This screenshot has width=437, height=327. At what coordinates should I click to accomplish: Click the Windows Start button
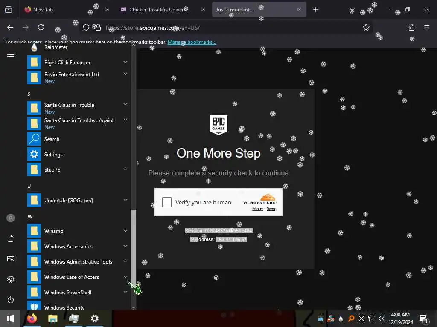(10, 318)
